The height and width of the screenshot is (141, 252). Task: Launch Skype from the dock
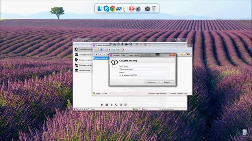106,9
